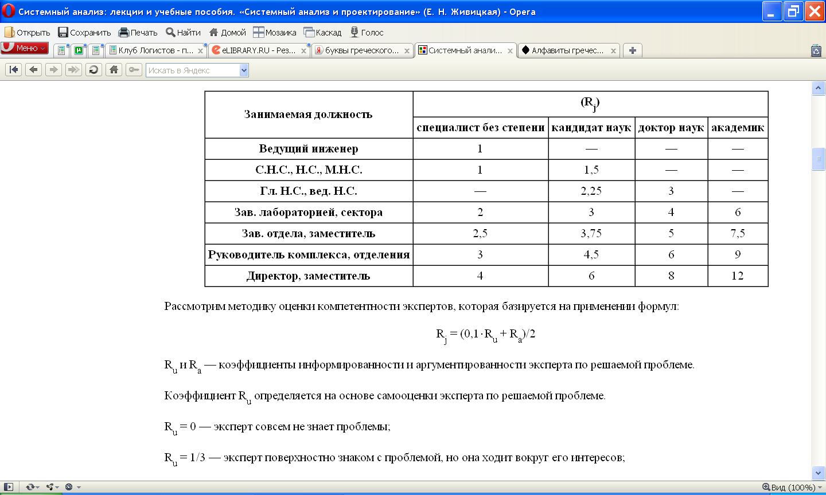Click the password wand key icon
The image size is (826, 495).
134,70
